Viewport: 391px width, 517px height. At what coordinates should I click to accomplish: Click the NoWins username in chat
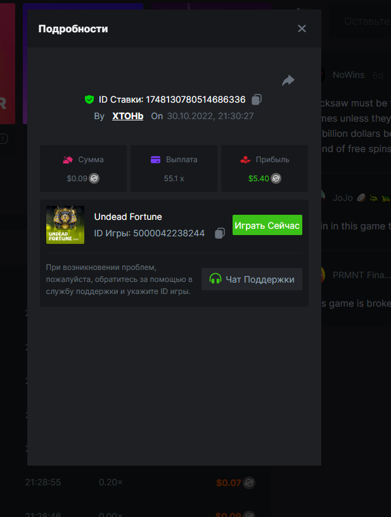pos(349,75)
